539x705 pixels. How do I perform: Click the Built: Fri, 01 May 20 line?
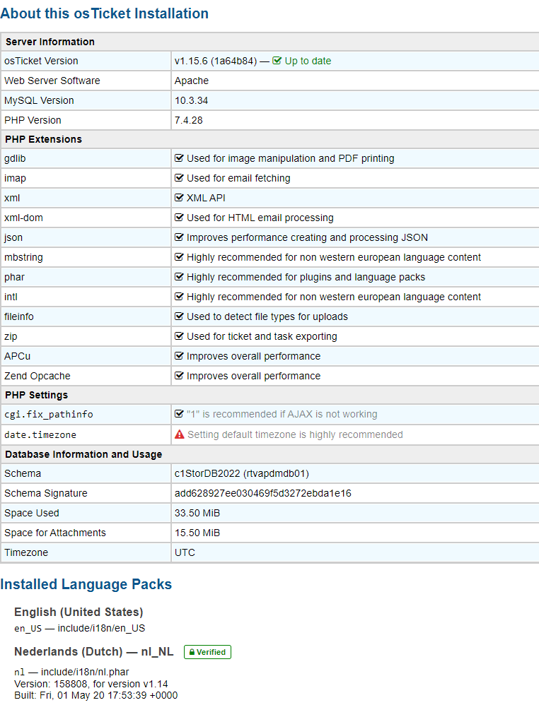pyautogui.click(x=96, y=695)
